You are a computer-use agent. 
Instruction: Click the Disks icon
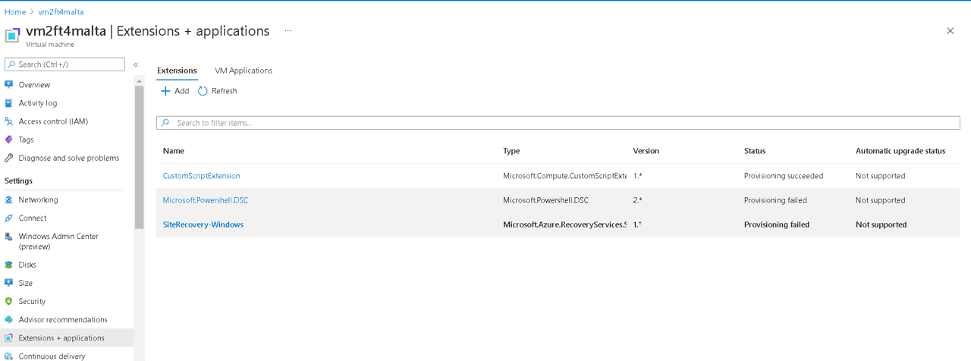point(9,265)
